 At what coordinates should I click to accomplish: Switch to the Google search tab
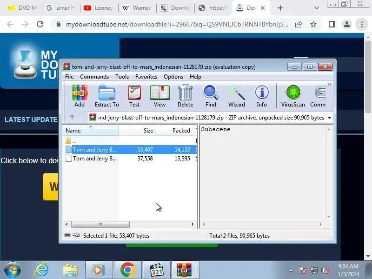pos(61,8)
